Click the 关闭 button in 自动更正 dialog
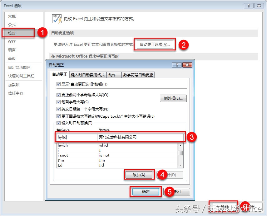267x216 pixels. click(x=177, y=192)
